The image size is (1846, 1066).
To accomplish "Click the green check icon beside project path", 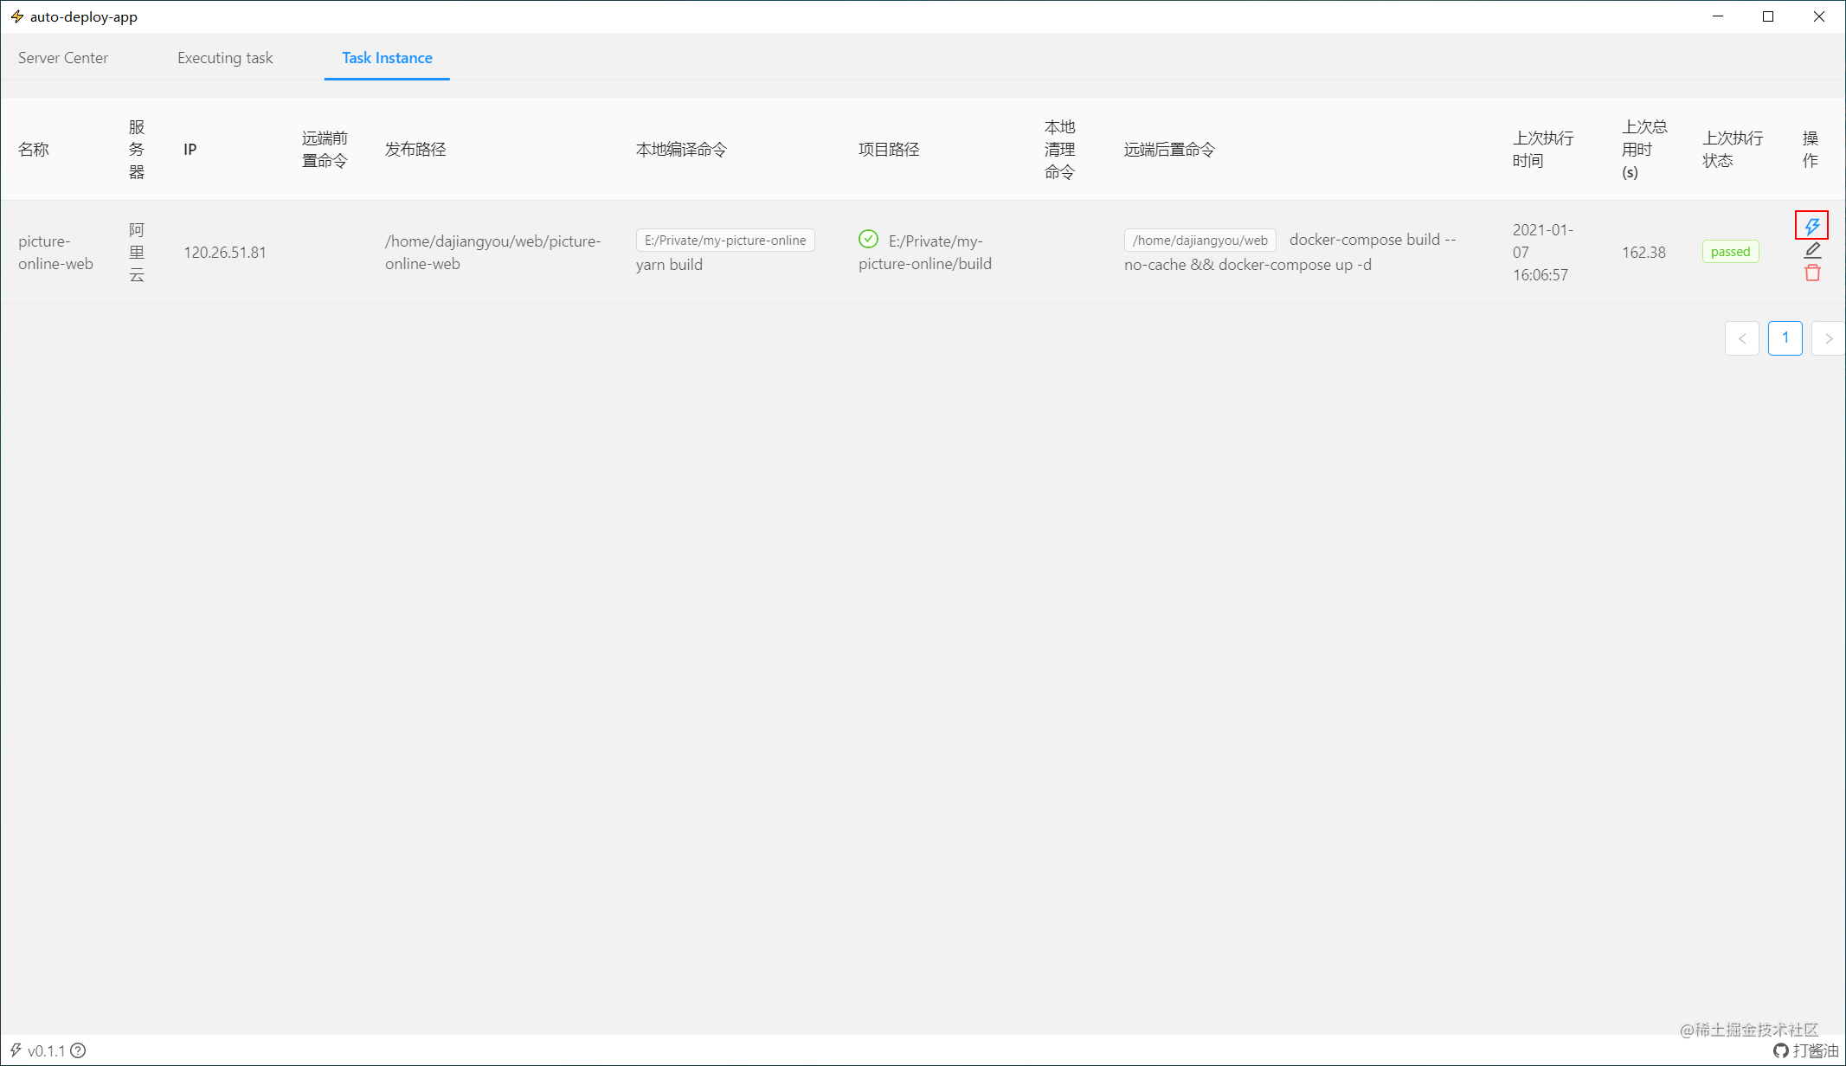I will point(868,240).
